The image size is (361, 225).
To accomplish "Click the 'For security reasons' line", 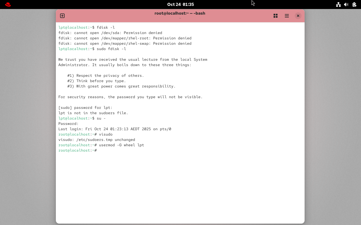I will 131,97.
